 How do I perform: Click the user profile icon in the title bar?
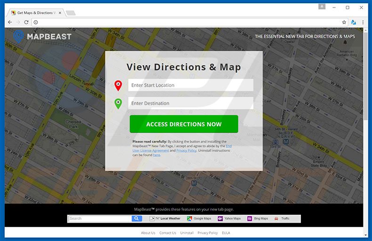[322, 7]
